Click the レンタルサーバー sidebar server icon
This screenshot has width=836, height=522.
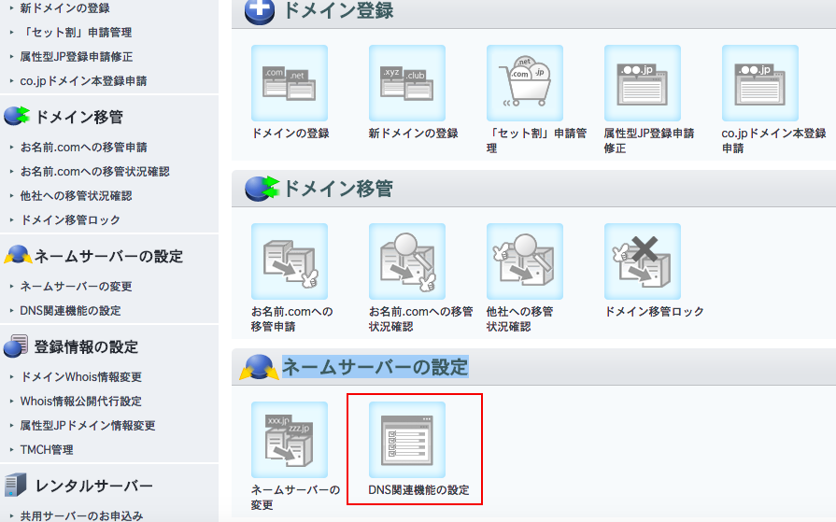tap(15, 485)
